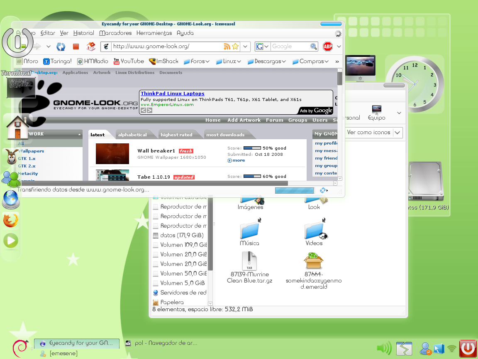Viewport: 478px width, 359px height.
Task: Focus the URL address field
Action: (x=167, y=47)
